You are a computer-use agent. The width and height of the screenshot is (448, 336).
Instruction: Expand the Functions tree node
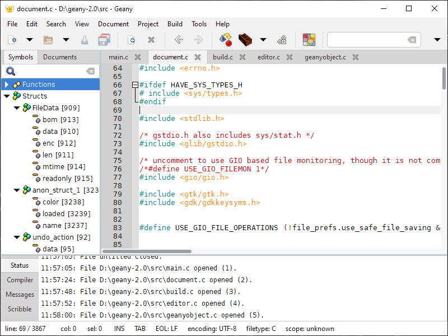pyautogui.click(x=7, y=85)
